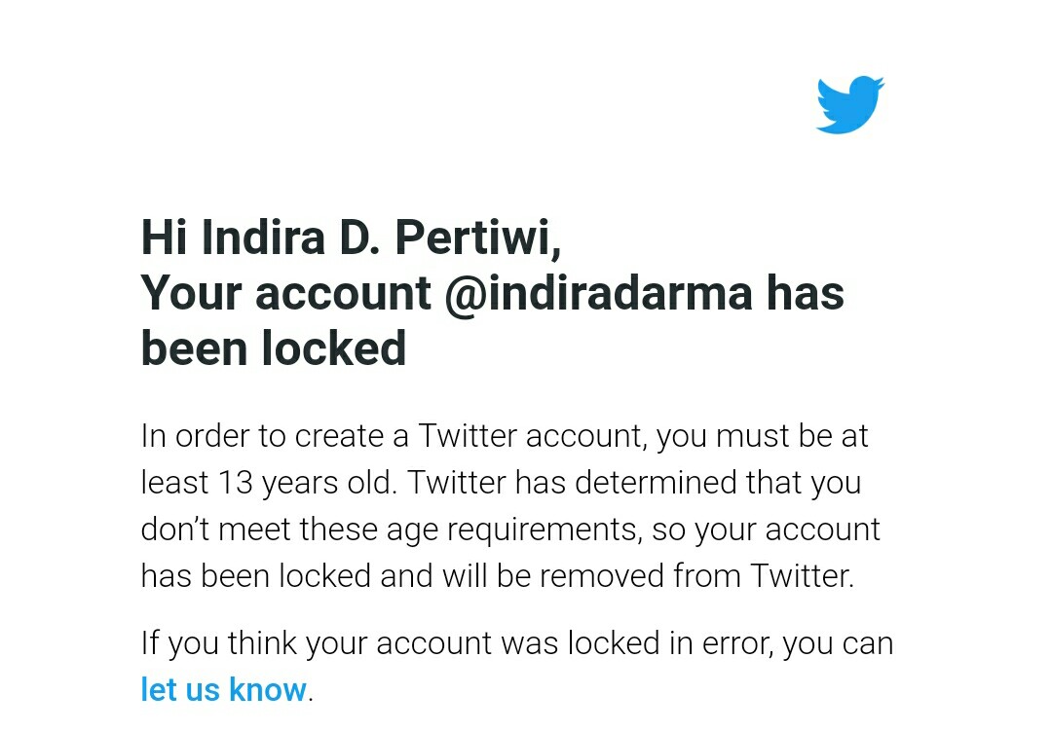Click the number 13 in the age requirement
The image size is (1052, 731).
[x=235, y=482]
